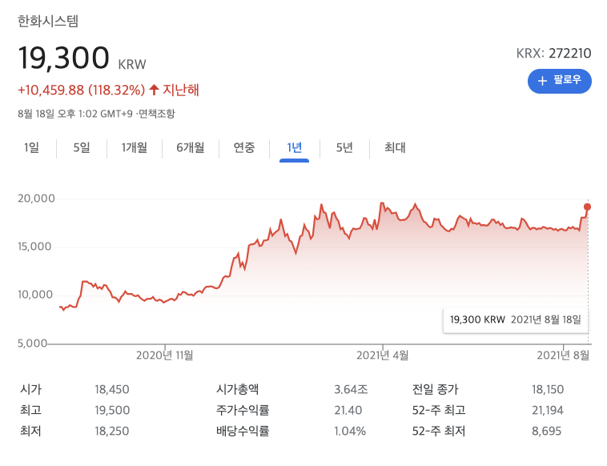Click the 시가총액 label
The image size is (607, 466).
(237, 389)
